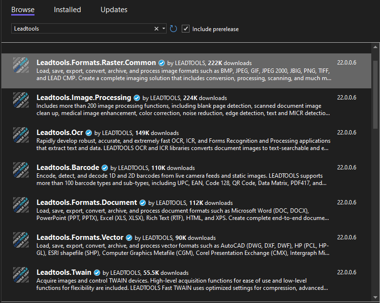
Task: Click the scrollbar up arrow
Action: tap(376, 47)
